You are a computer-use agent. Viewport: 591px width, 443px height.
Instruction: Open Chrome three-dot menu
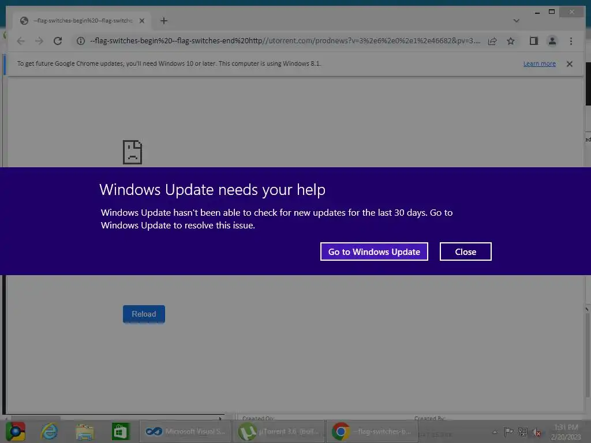tap(571, 41)
